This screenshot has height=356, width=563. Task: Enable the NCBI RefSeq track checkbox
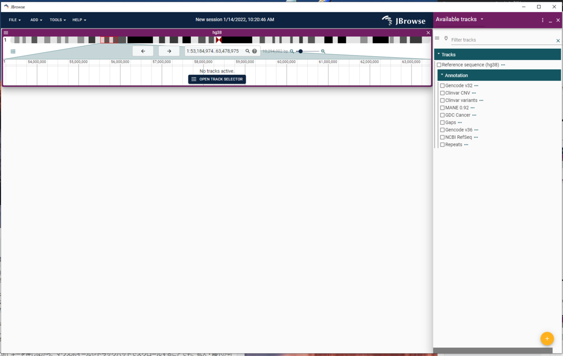coord(442,137)
